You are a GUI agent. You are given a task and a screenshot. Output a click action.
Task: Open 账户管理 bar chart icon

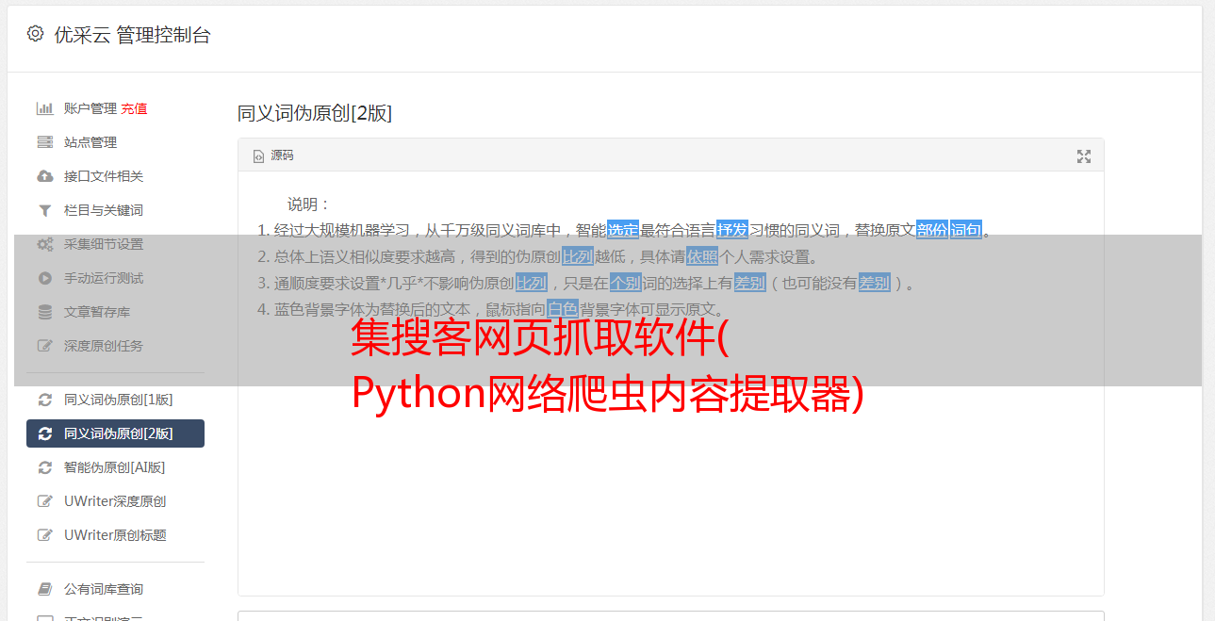click(x=44, y=108)
